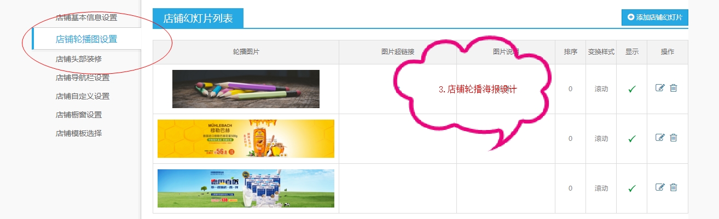Toggle display checkmark for pencils slide
The height and width of the screenshot is (219, 719).
pos(632,89)
